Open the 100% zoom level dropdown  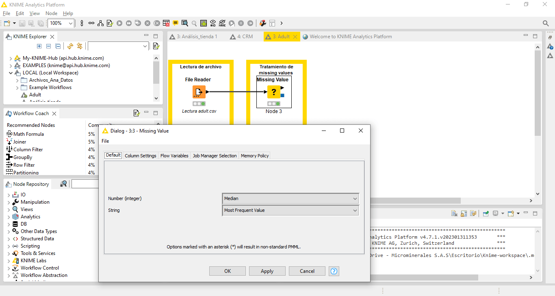[x=71, y=23]
